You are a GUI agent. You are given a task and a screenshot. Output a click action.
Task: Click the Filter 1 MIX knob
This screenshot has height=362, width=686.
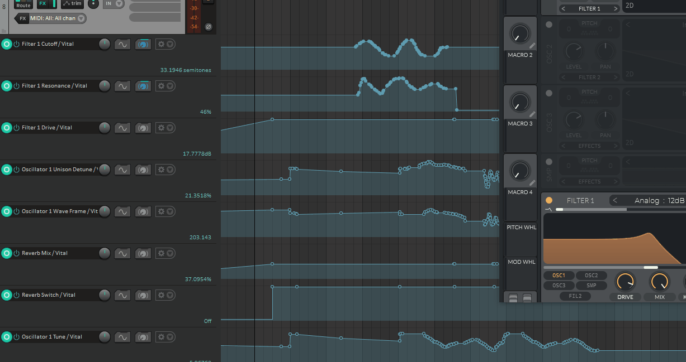[660, 282]
